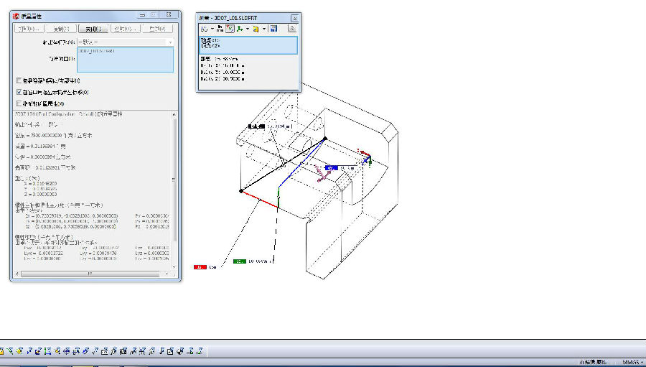
Task: Click the green Point-to-Point measure icon
Action: pos(240,29)
